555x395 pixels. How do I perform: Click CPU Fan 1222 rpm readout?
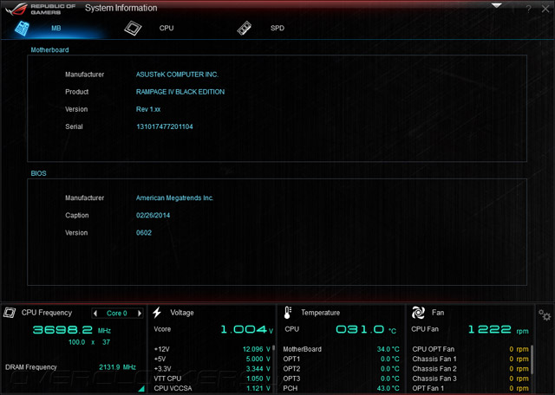click(x=498, y=329)
